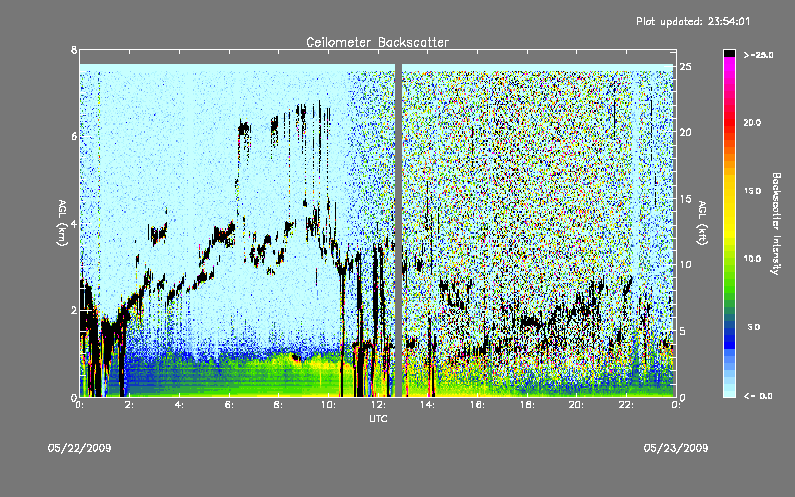The height and width of the screenshot is (497, 795).
Task: Click the '18:' hour tick on UTC axis
Action: [x=527, y=405]
